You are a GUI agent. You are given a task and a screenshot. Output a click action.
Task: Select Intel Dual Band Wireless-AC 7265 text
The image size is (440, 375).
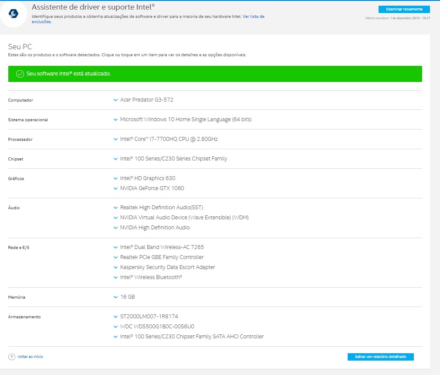click(x=162, y=247)
